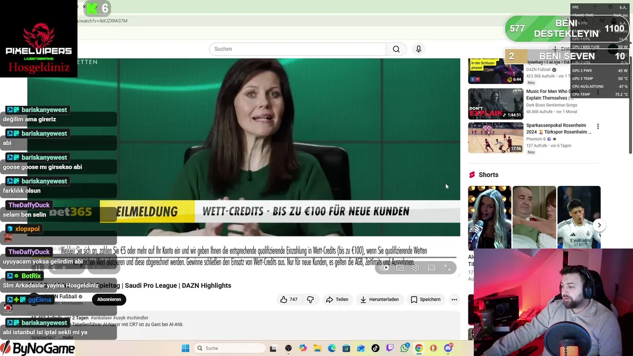Open Microsoft Store from the taskbar

point(346,348)
